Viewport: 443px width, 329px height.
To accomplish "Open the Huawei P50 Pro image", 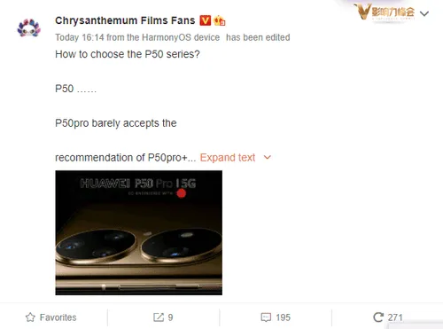I will point(139,232).
